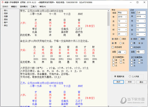Select 男 radio for 乙方
The image size is (148, 107).
click(x=132, y=43)
